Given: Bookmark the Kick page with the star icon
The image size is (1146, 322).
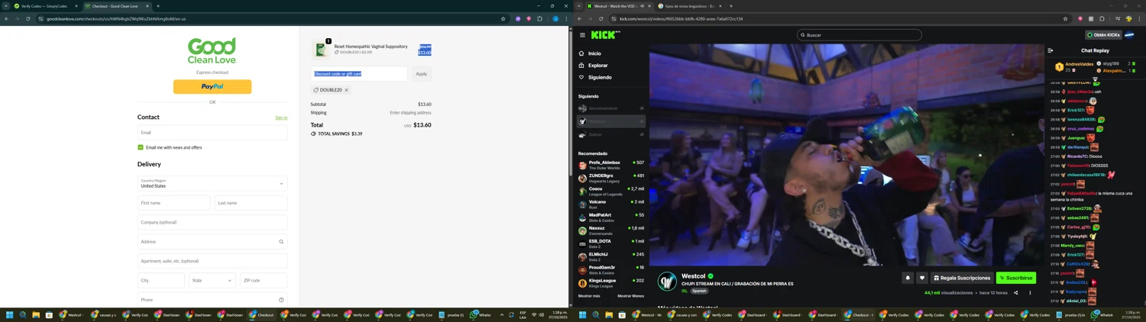Looking at the screenshot, I should [1065, 18].
